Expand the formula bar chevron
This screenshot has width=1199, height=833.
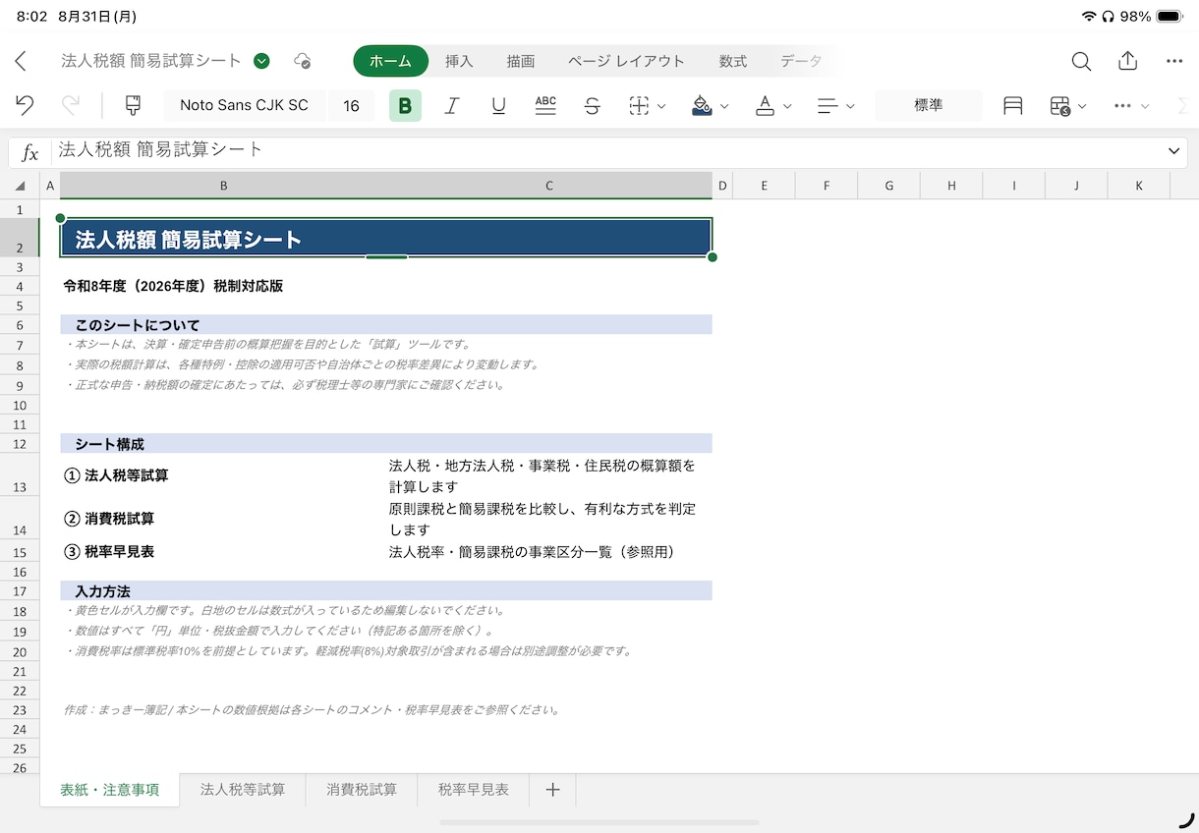tap(1173, 151)
